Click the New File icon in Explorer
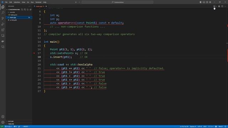 click(x=22, y=10)
